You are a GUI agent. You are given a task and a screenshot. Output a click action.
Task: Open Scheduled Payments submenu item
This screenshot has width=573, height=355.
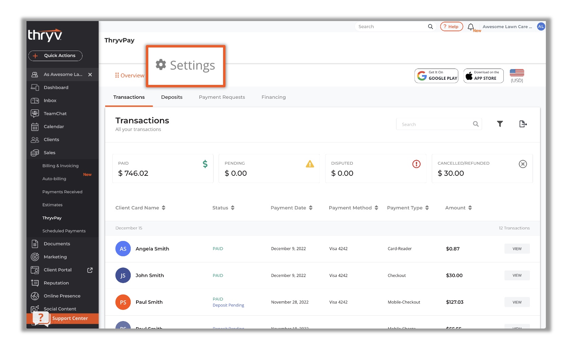64,231
